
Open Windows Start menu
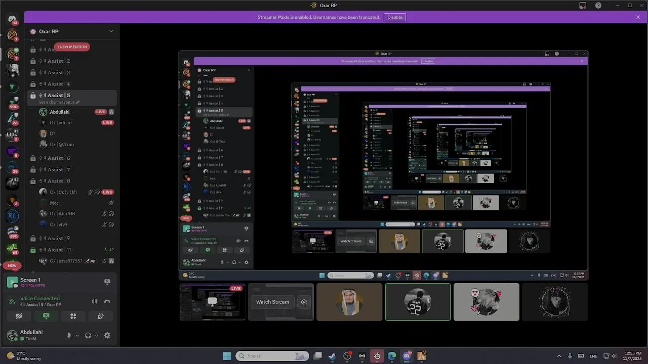[x=227, y=356]
